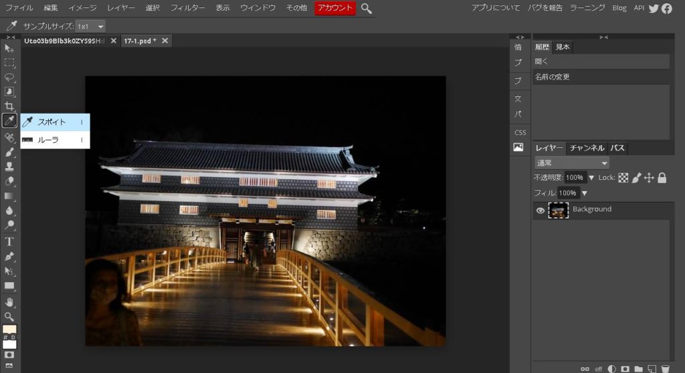Create a new folder in the layers panel
Screen dimensions: 685x373
point(638,368)
